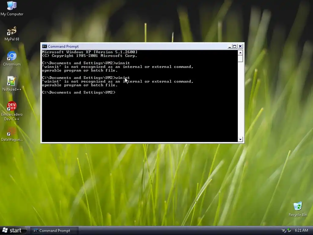Select the MyPal 68 browser shortcut

12,34
